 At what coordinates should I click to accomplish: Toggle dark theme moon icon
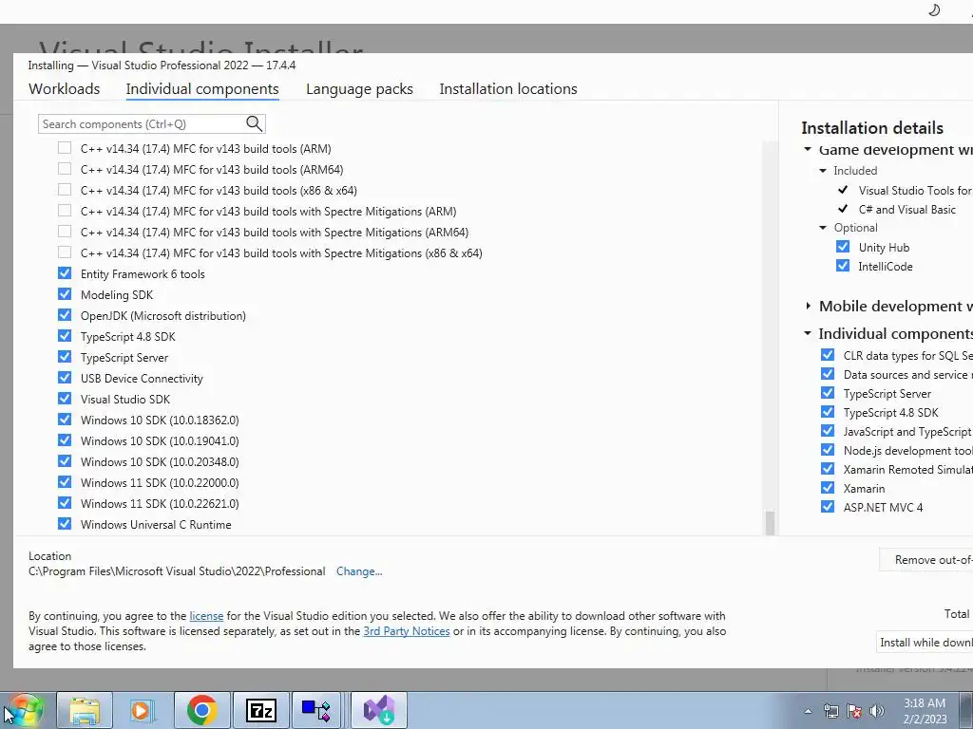pos(934,9)
